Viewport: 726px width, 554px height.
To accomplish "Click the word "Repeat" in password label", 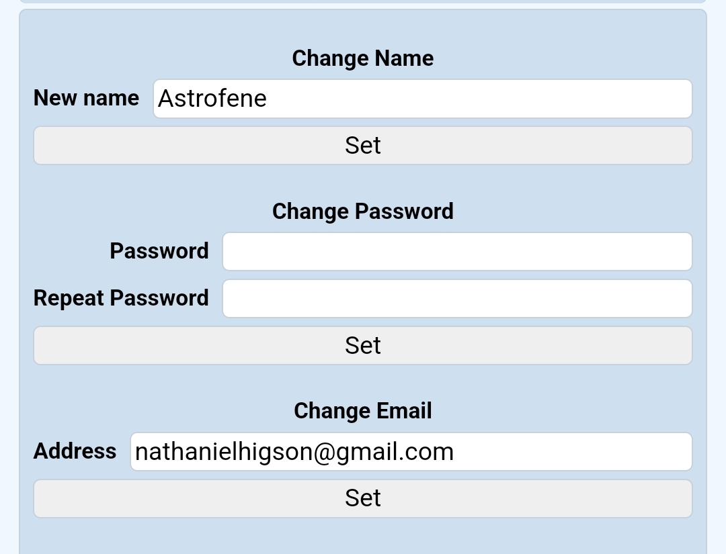I will [69, 298].
